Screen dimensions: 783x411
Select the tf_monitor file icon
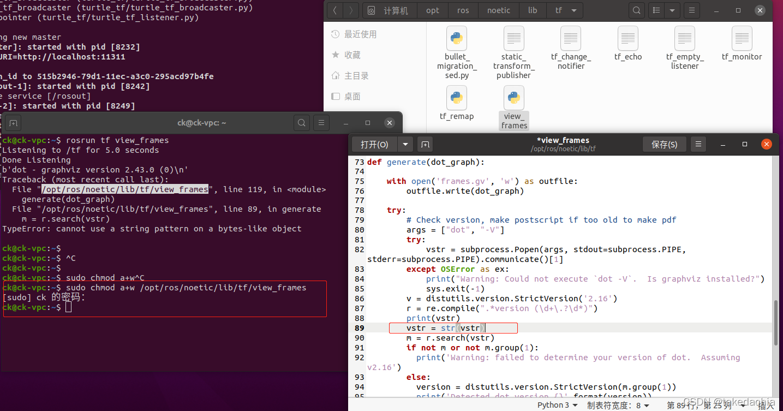point(742,39)
